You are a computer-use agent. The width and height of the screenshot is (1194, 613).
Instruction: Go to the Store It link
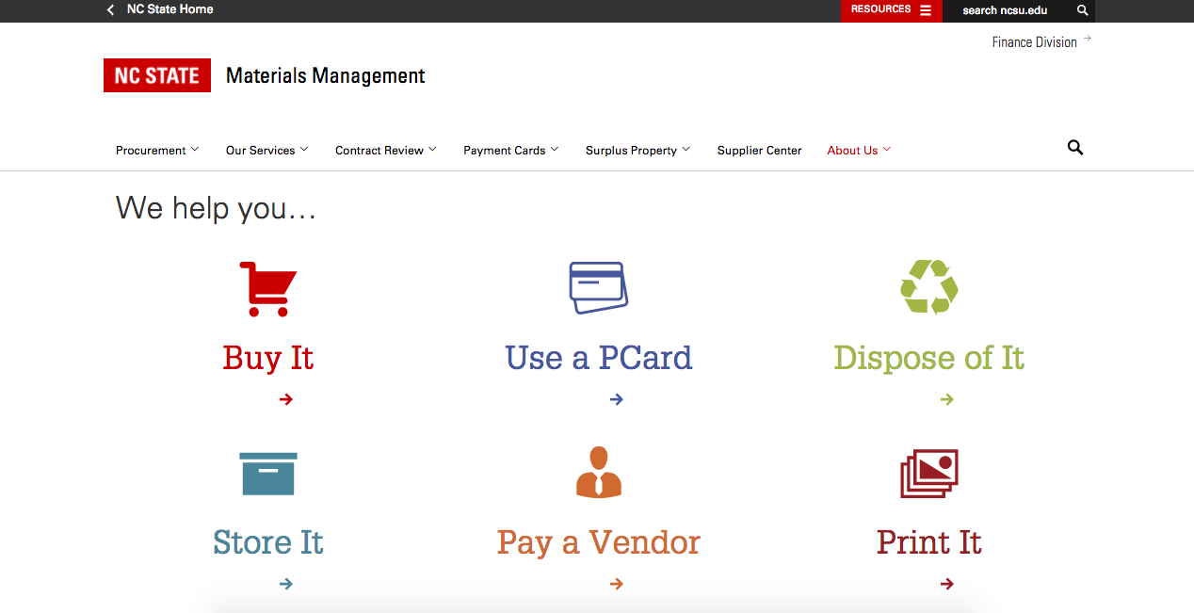tap(268, 542)
